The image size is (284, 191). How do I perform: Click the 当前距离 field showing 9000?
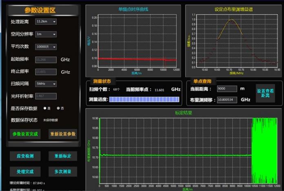pyautogui.click(x=227, y=89)
